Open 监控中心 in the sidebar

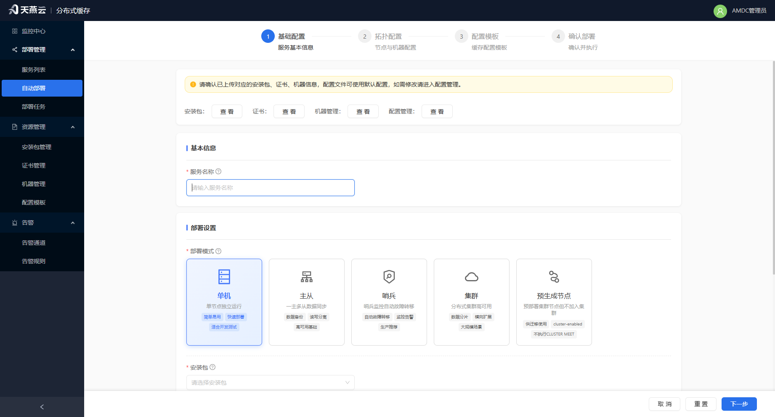pyautogui.click(x=42, y=31)
